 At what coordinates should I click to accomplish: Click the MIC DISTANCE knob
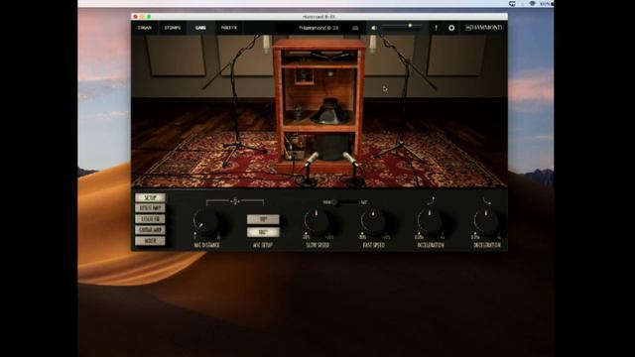coord(205,222)
